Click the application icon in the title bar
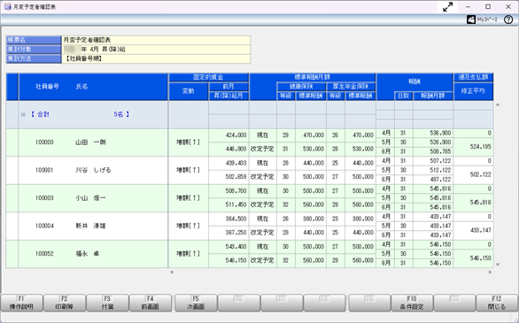Viewport: 519px width, 323px height. click(8, 7)
